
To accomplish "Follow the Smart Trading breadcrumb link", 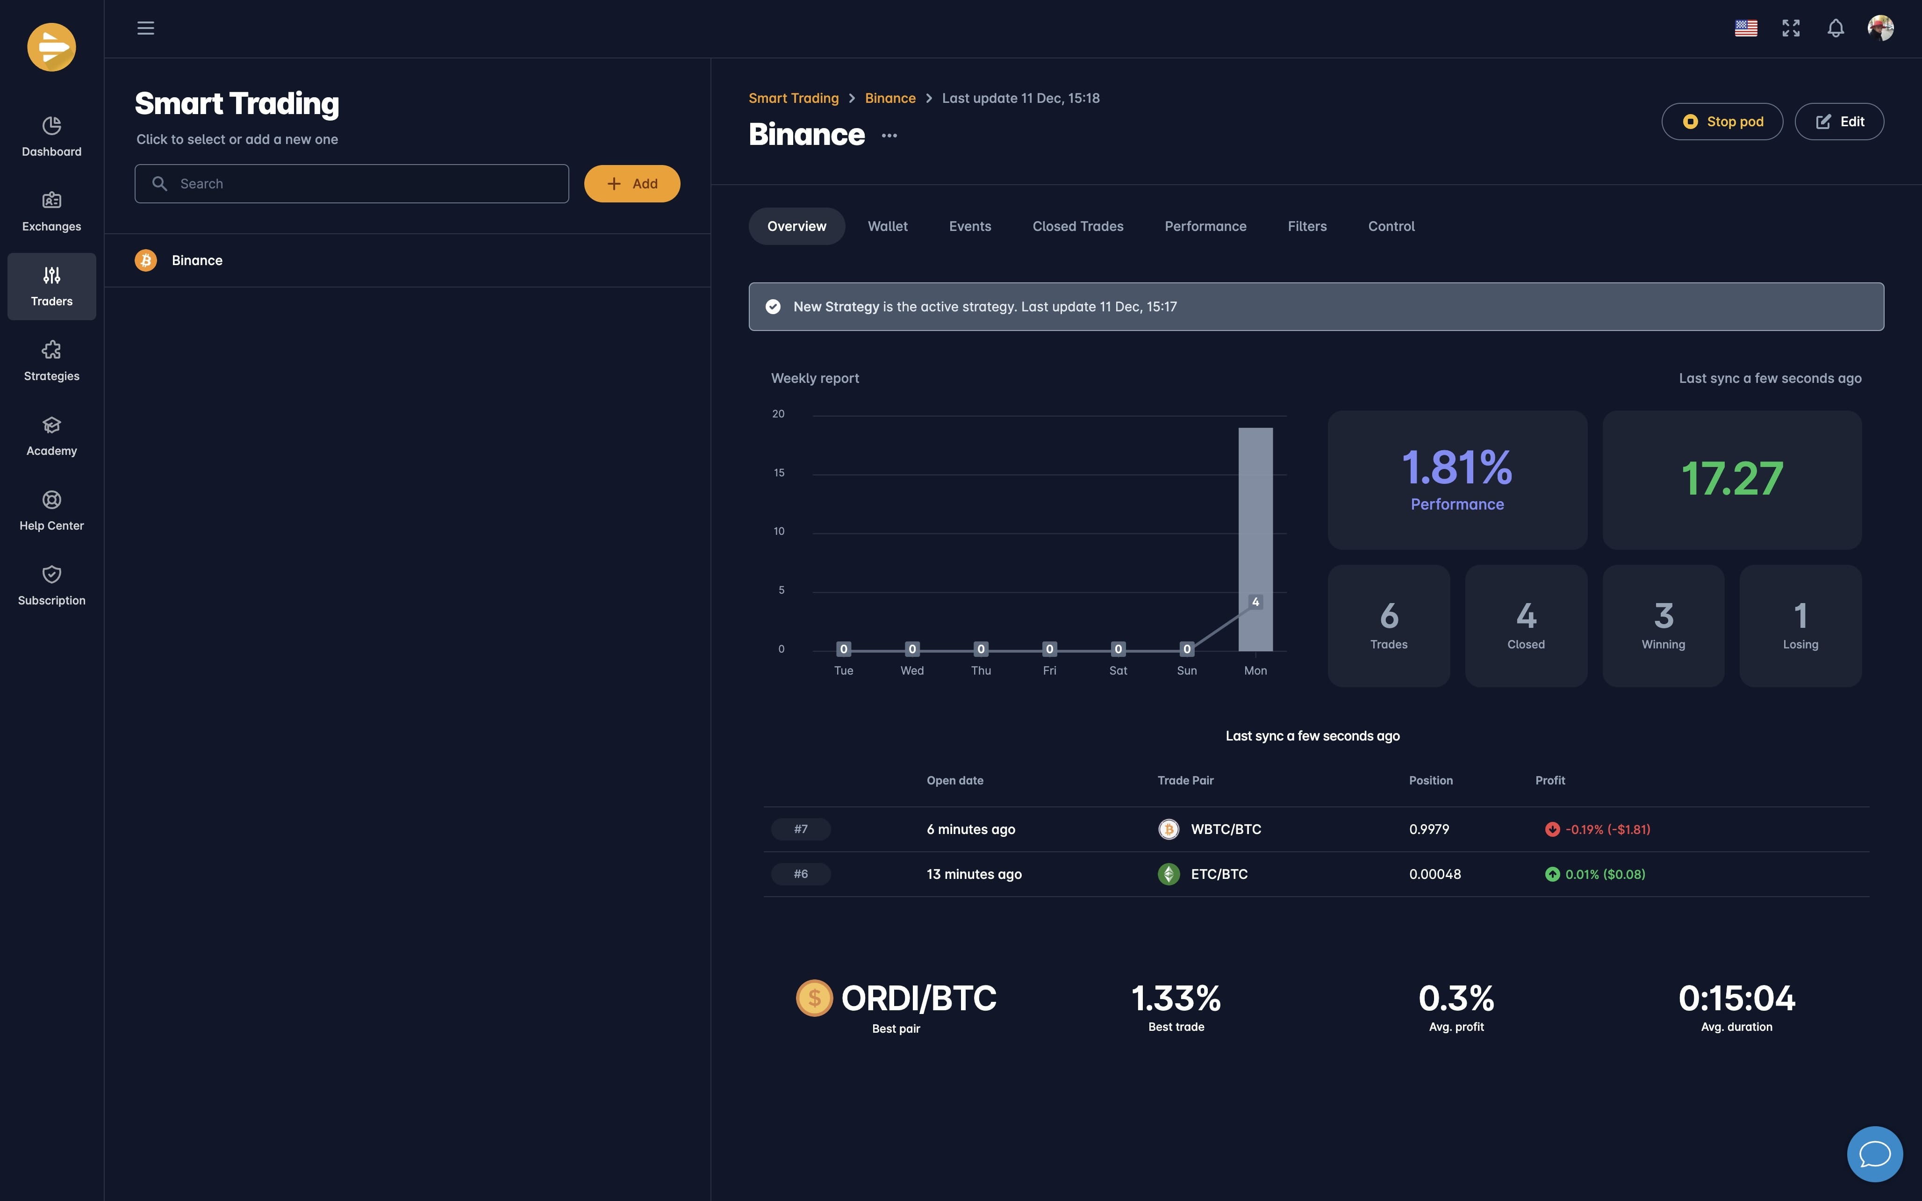I will [x=793, y=99].
